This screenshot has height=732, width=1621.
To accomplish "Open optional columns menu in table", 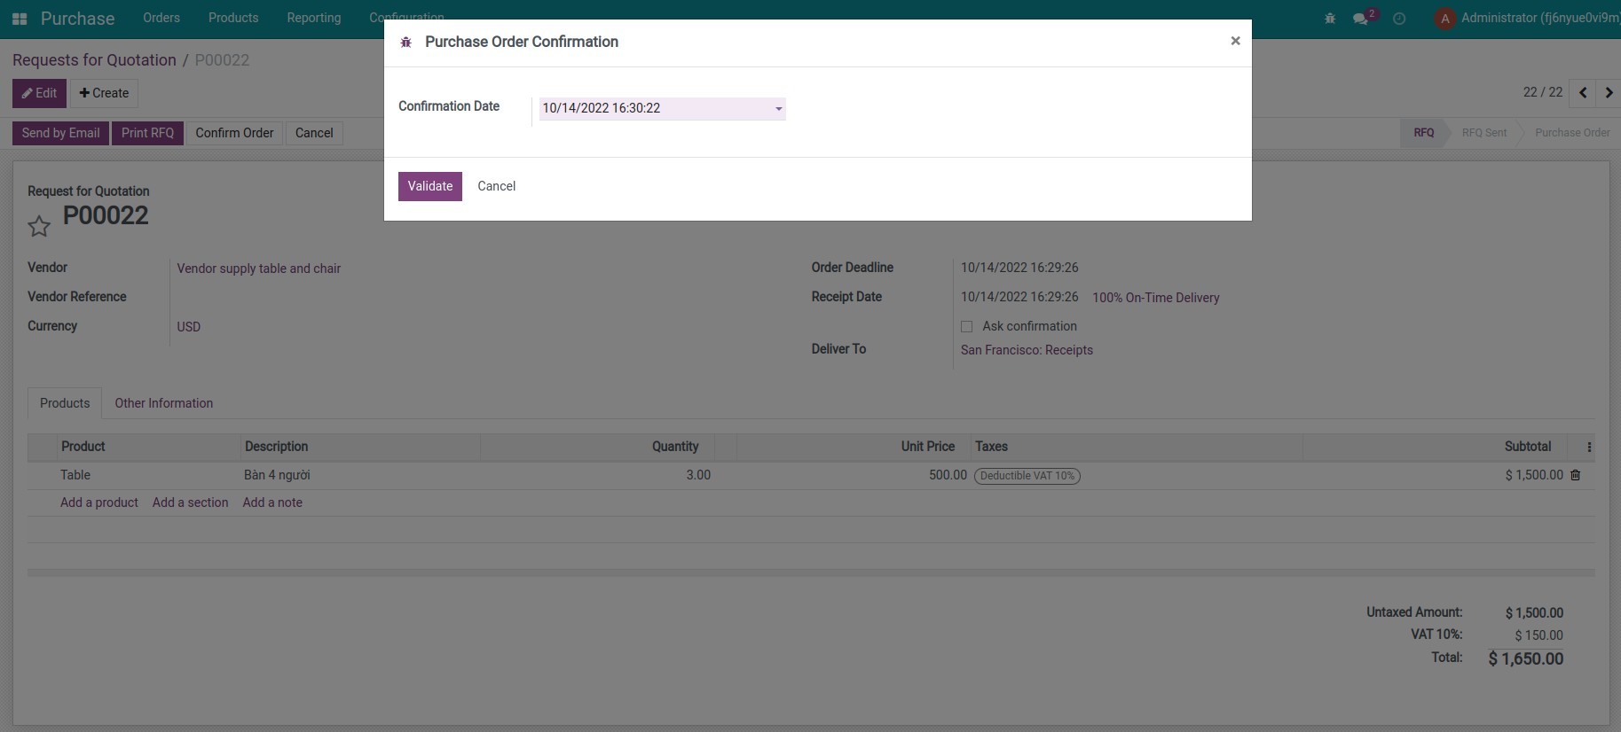I will click(x=1589, y=448).
